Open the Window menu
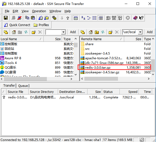The height and width of the screenshot is (142, 156). click(55, 11)
